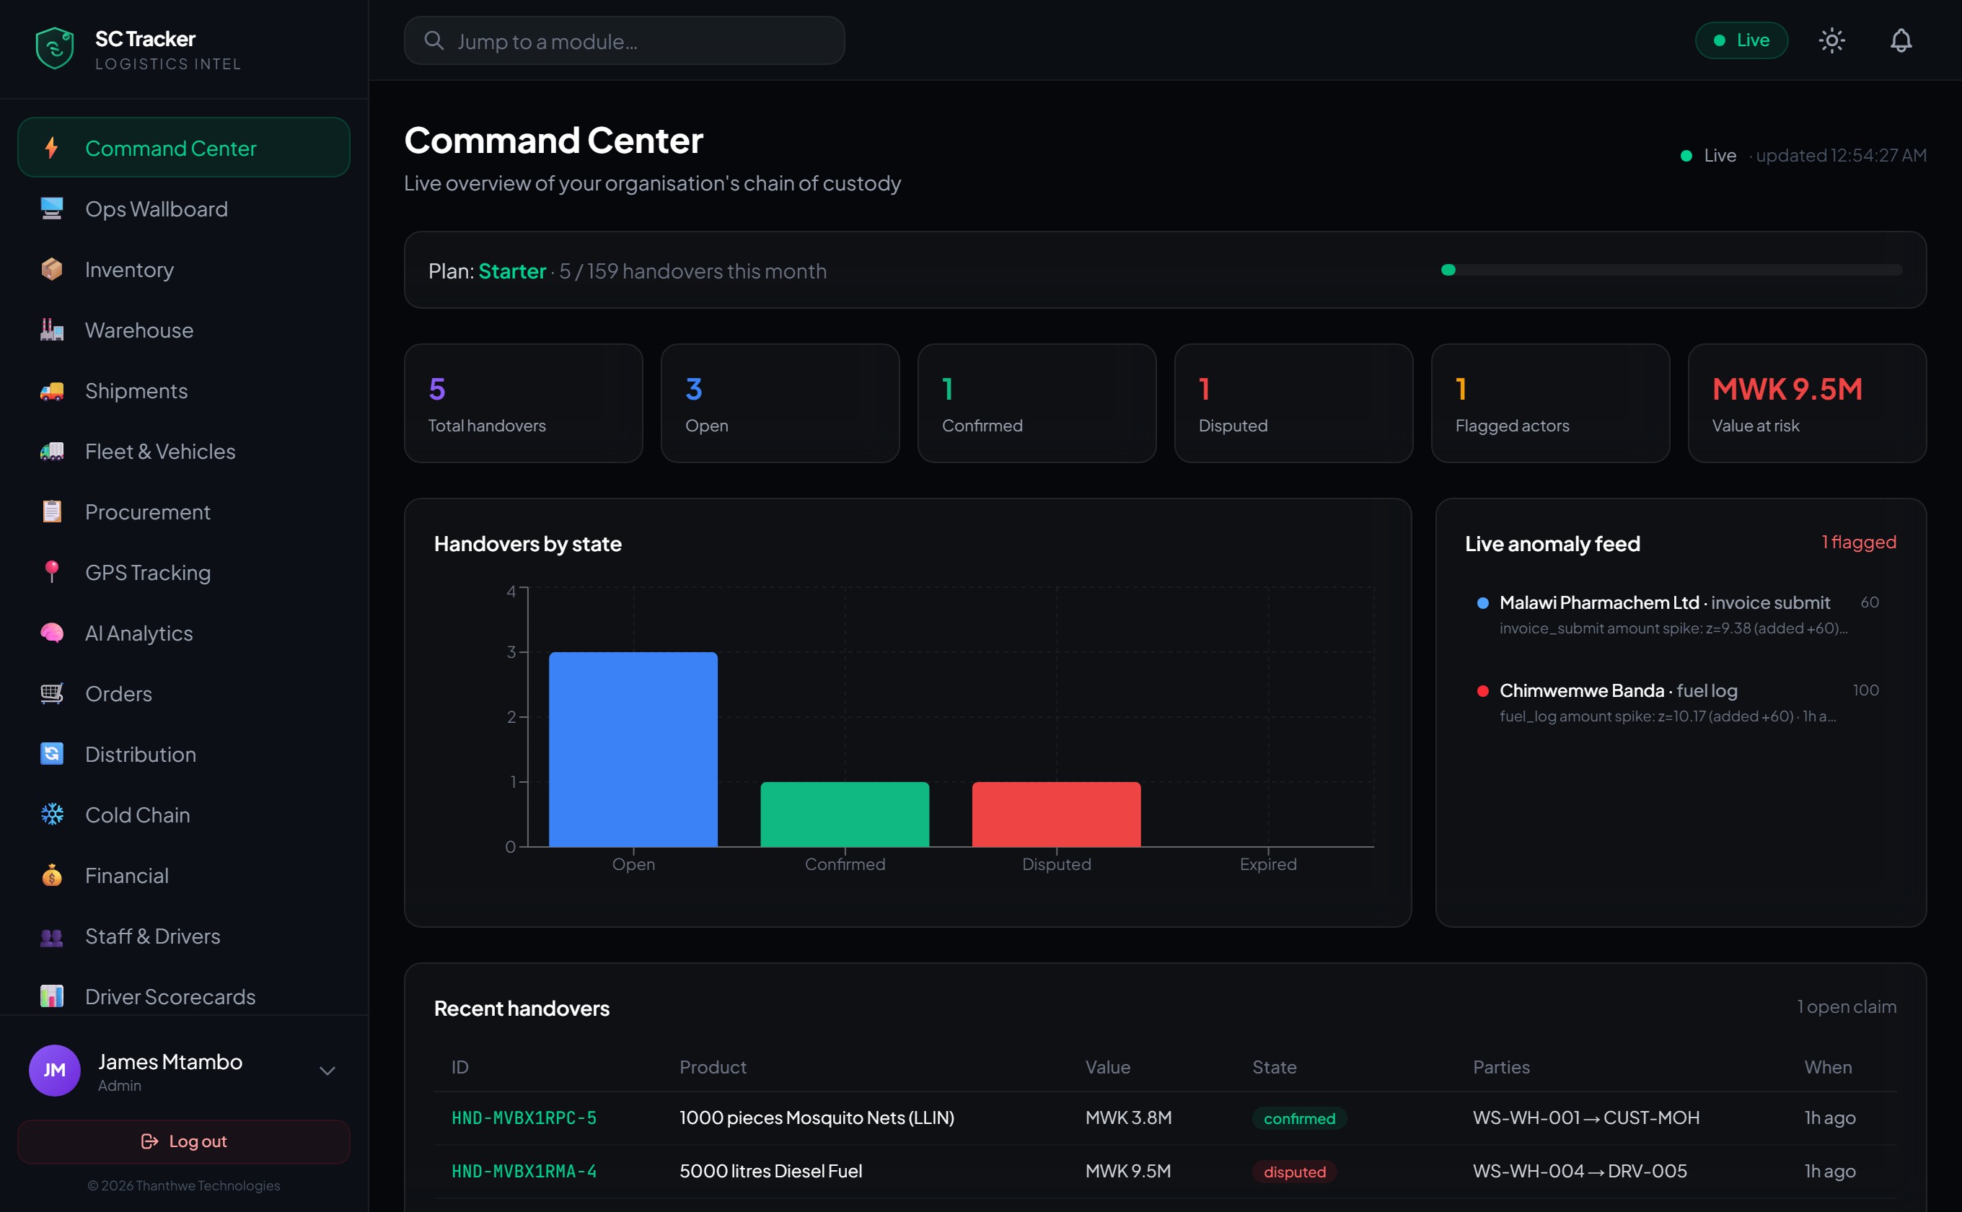The image size is (1962, 1212).
Task: Open the notifications bell
Action: pyautogui.click(x=1901, y=40)
